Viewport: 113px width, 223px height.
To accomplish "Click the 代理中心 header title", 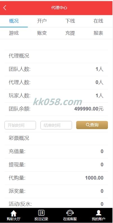I will 59,8.
